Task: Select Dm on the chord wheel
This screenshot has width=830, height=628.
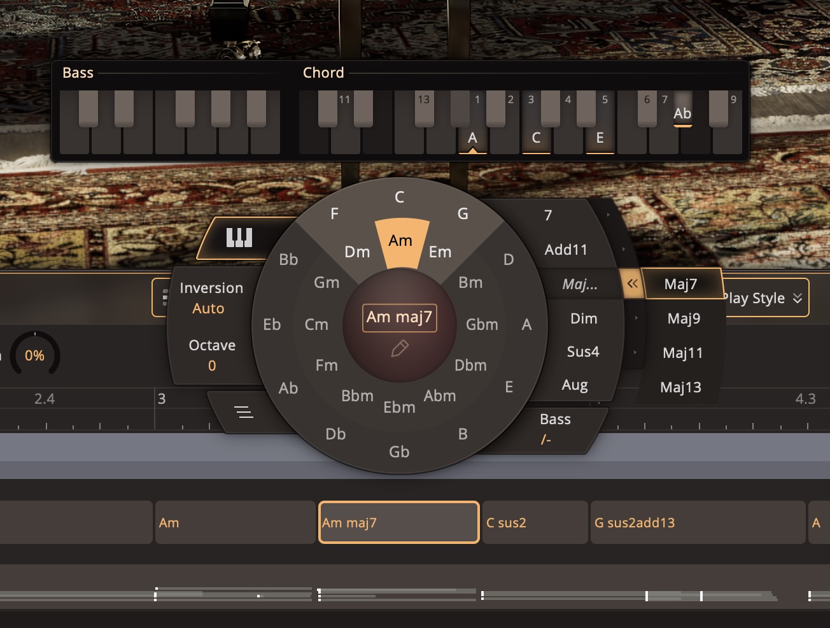Action: (x=357, y=252)
